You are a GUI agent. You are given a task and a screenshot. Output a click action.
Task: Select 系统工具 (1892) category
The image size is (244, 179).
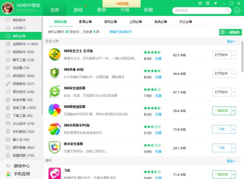[21, 108]
